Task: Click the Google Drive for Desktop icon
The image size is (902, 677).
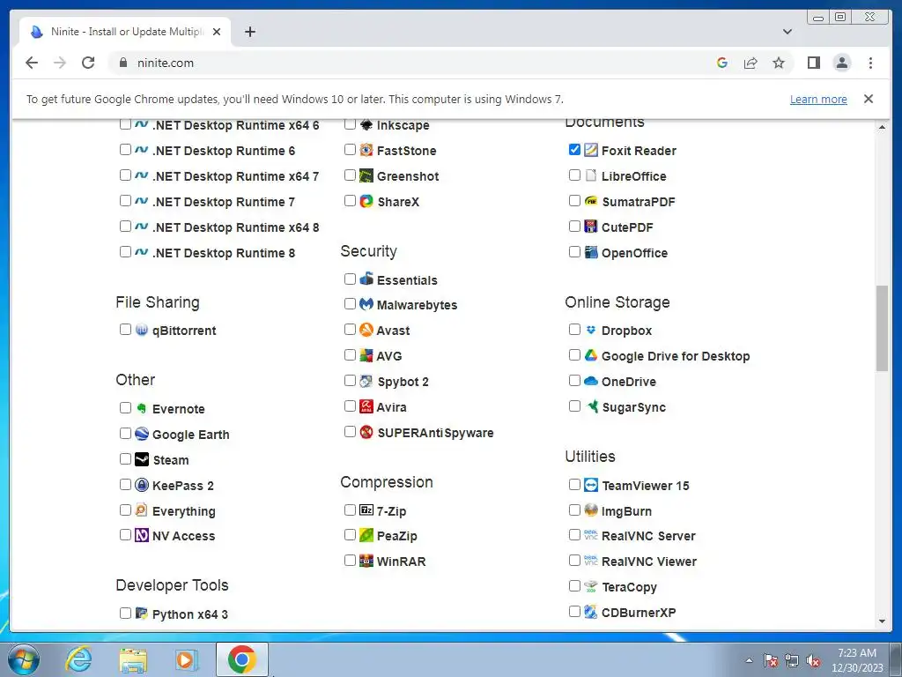Action: [x=591, y=355]
